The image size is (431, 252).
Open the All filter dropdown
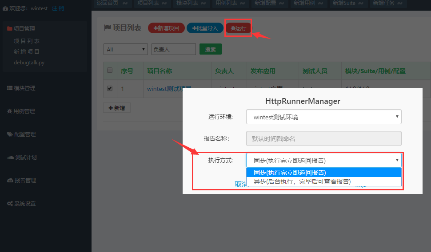(x=126, y=49)
